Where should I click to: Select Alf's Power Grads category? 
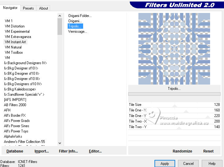pos(17,121)
